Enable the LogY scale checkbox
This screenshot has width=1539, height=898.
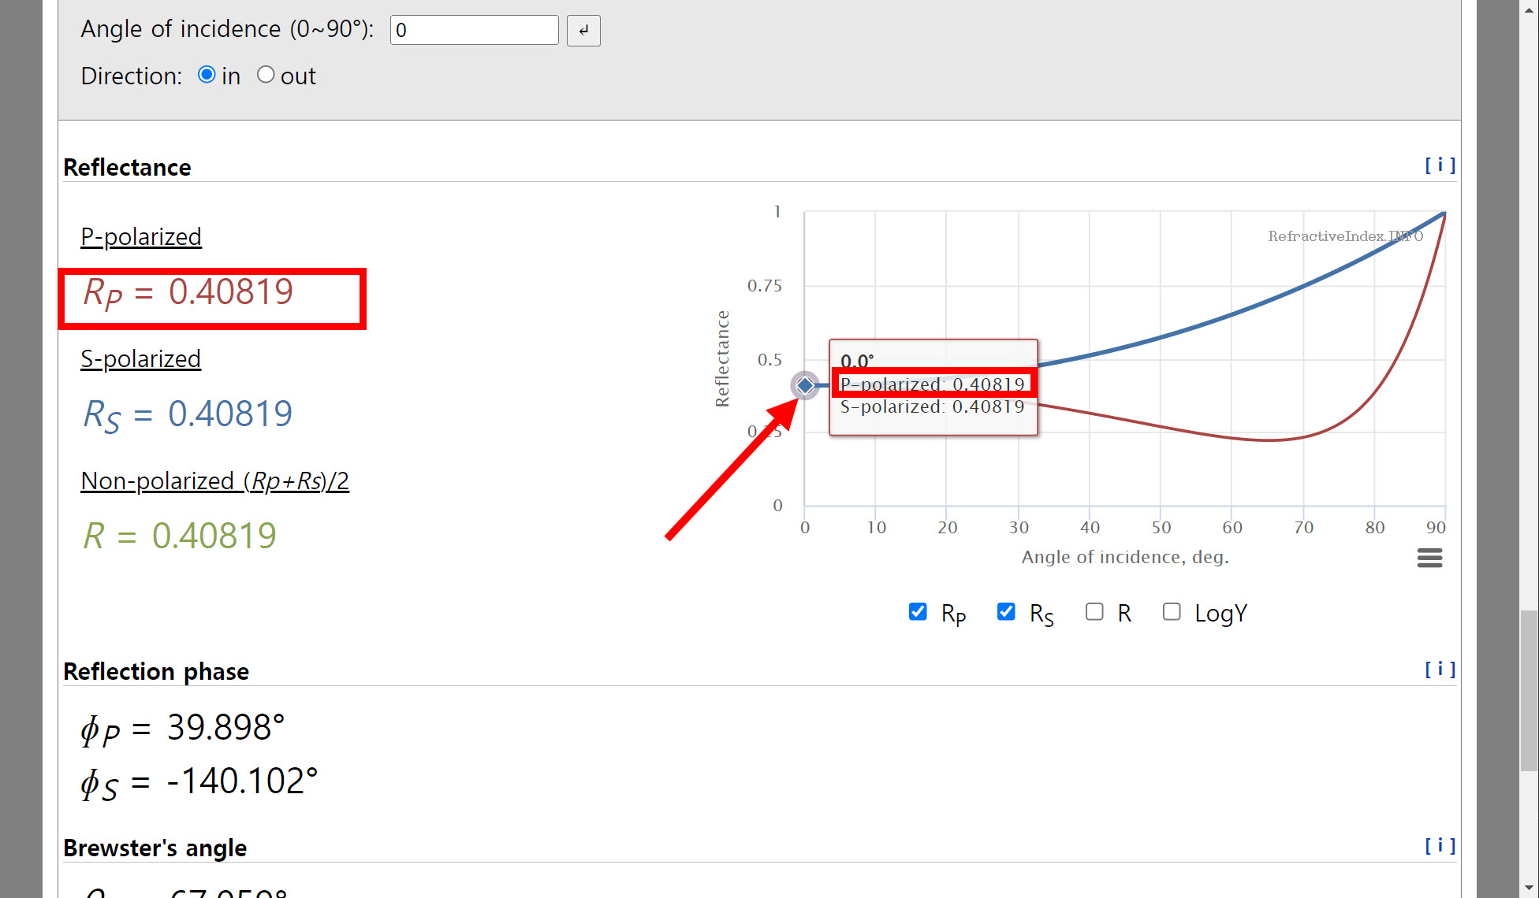click(1172, 612)
